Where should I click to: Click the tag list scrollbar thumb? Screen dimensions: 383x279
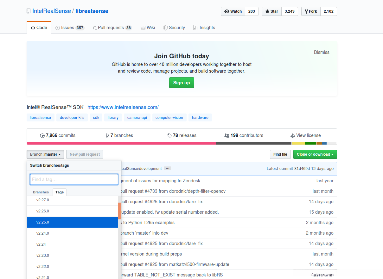coord(120,211)
